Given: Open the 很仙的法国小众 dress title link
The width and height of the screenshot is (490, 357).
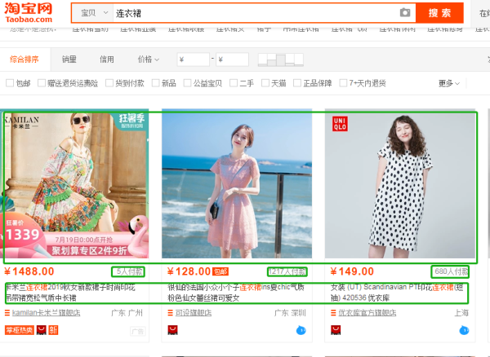Looking at the screenshot, I should click(x=236, y=293).
